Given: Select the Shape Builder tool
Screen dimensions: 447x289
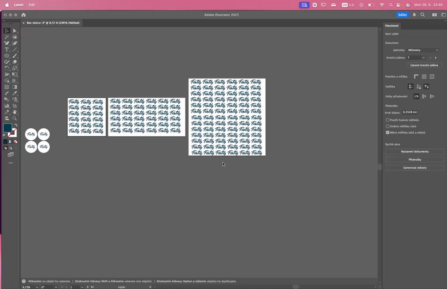Looking at the screenshot, I should click(7, 81).
